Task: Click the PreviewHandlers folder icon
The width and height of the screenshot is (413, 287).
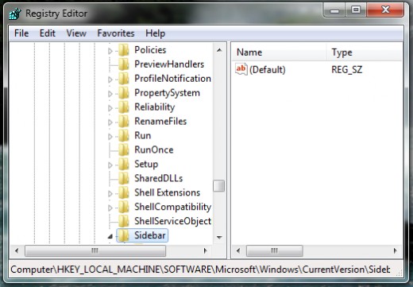Action: coord(124,64)
